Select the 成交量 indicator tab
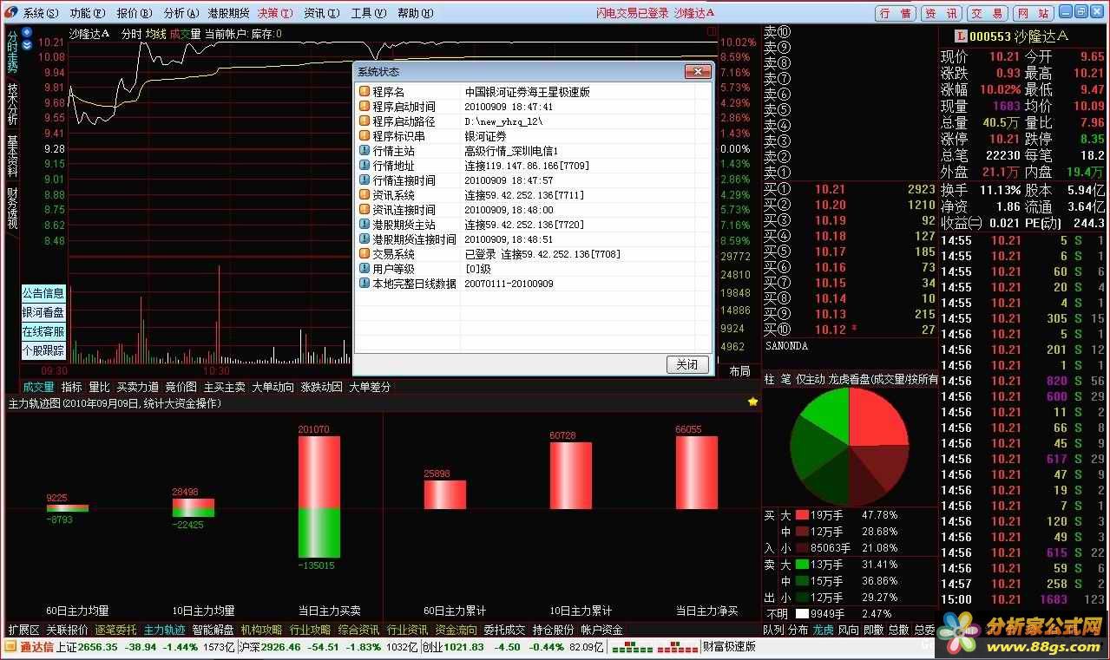Screen dimensions: 1110x660 click(x=38, y=387)
